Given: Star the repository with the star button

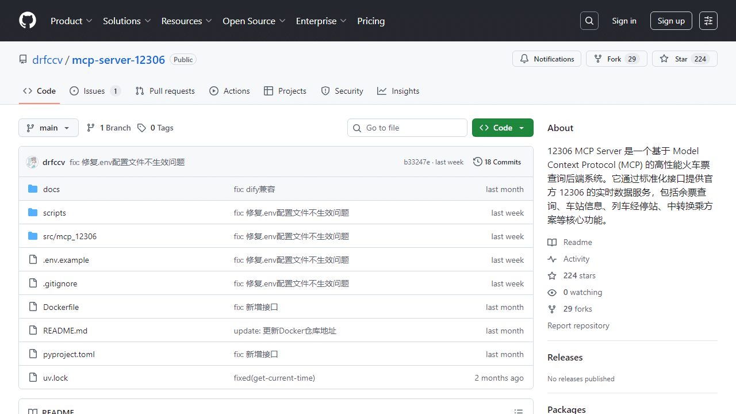Looking at the screenshot, I should coord(684,59).
